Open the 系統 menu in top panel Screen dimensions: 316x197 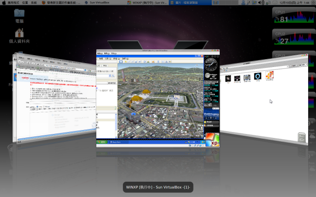click(x=34, y=2)
